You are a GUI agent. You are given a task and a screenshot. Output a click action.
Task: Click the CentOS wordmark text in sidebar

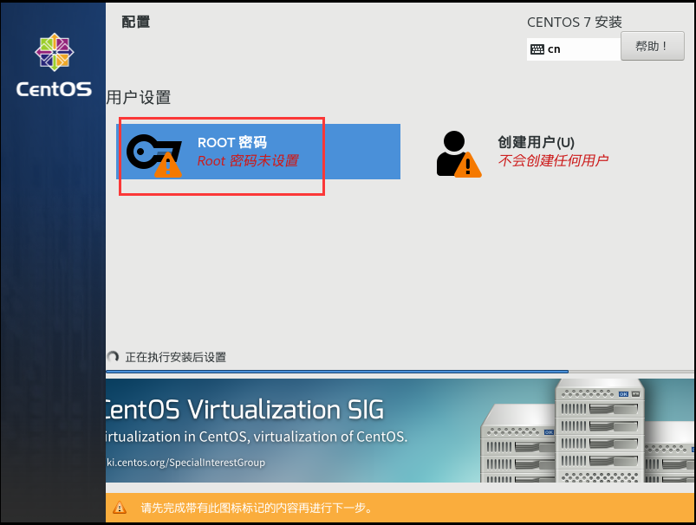54,89
